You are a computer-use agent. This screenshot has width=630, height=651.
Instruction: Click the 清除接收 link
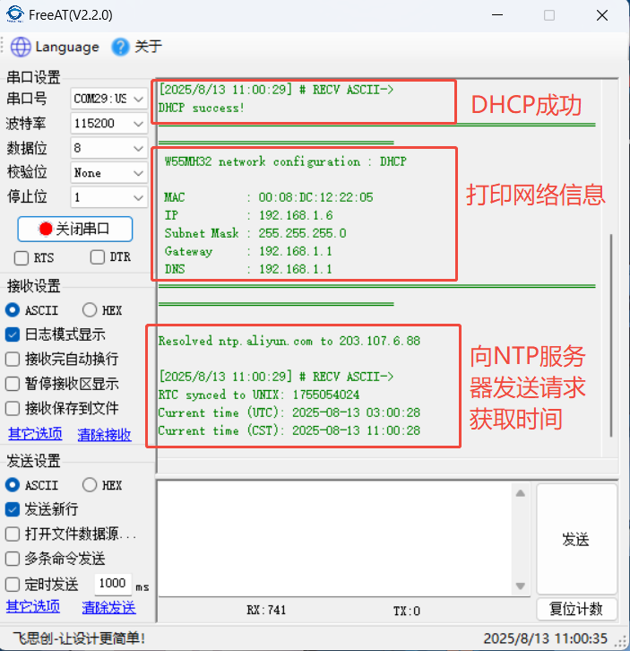pos(104,435)
